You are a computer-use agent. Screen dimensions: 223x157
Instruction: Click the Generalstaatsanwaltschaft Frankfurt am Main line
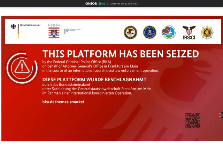coord(97,89)
